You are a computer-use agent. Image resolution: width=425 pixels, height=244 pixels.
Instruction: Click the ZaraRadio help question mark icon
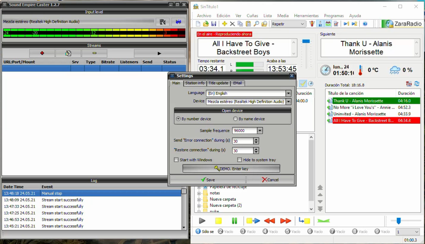click(x=365, y=24)
